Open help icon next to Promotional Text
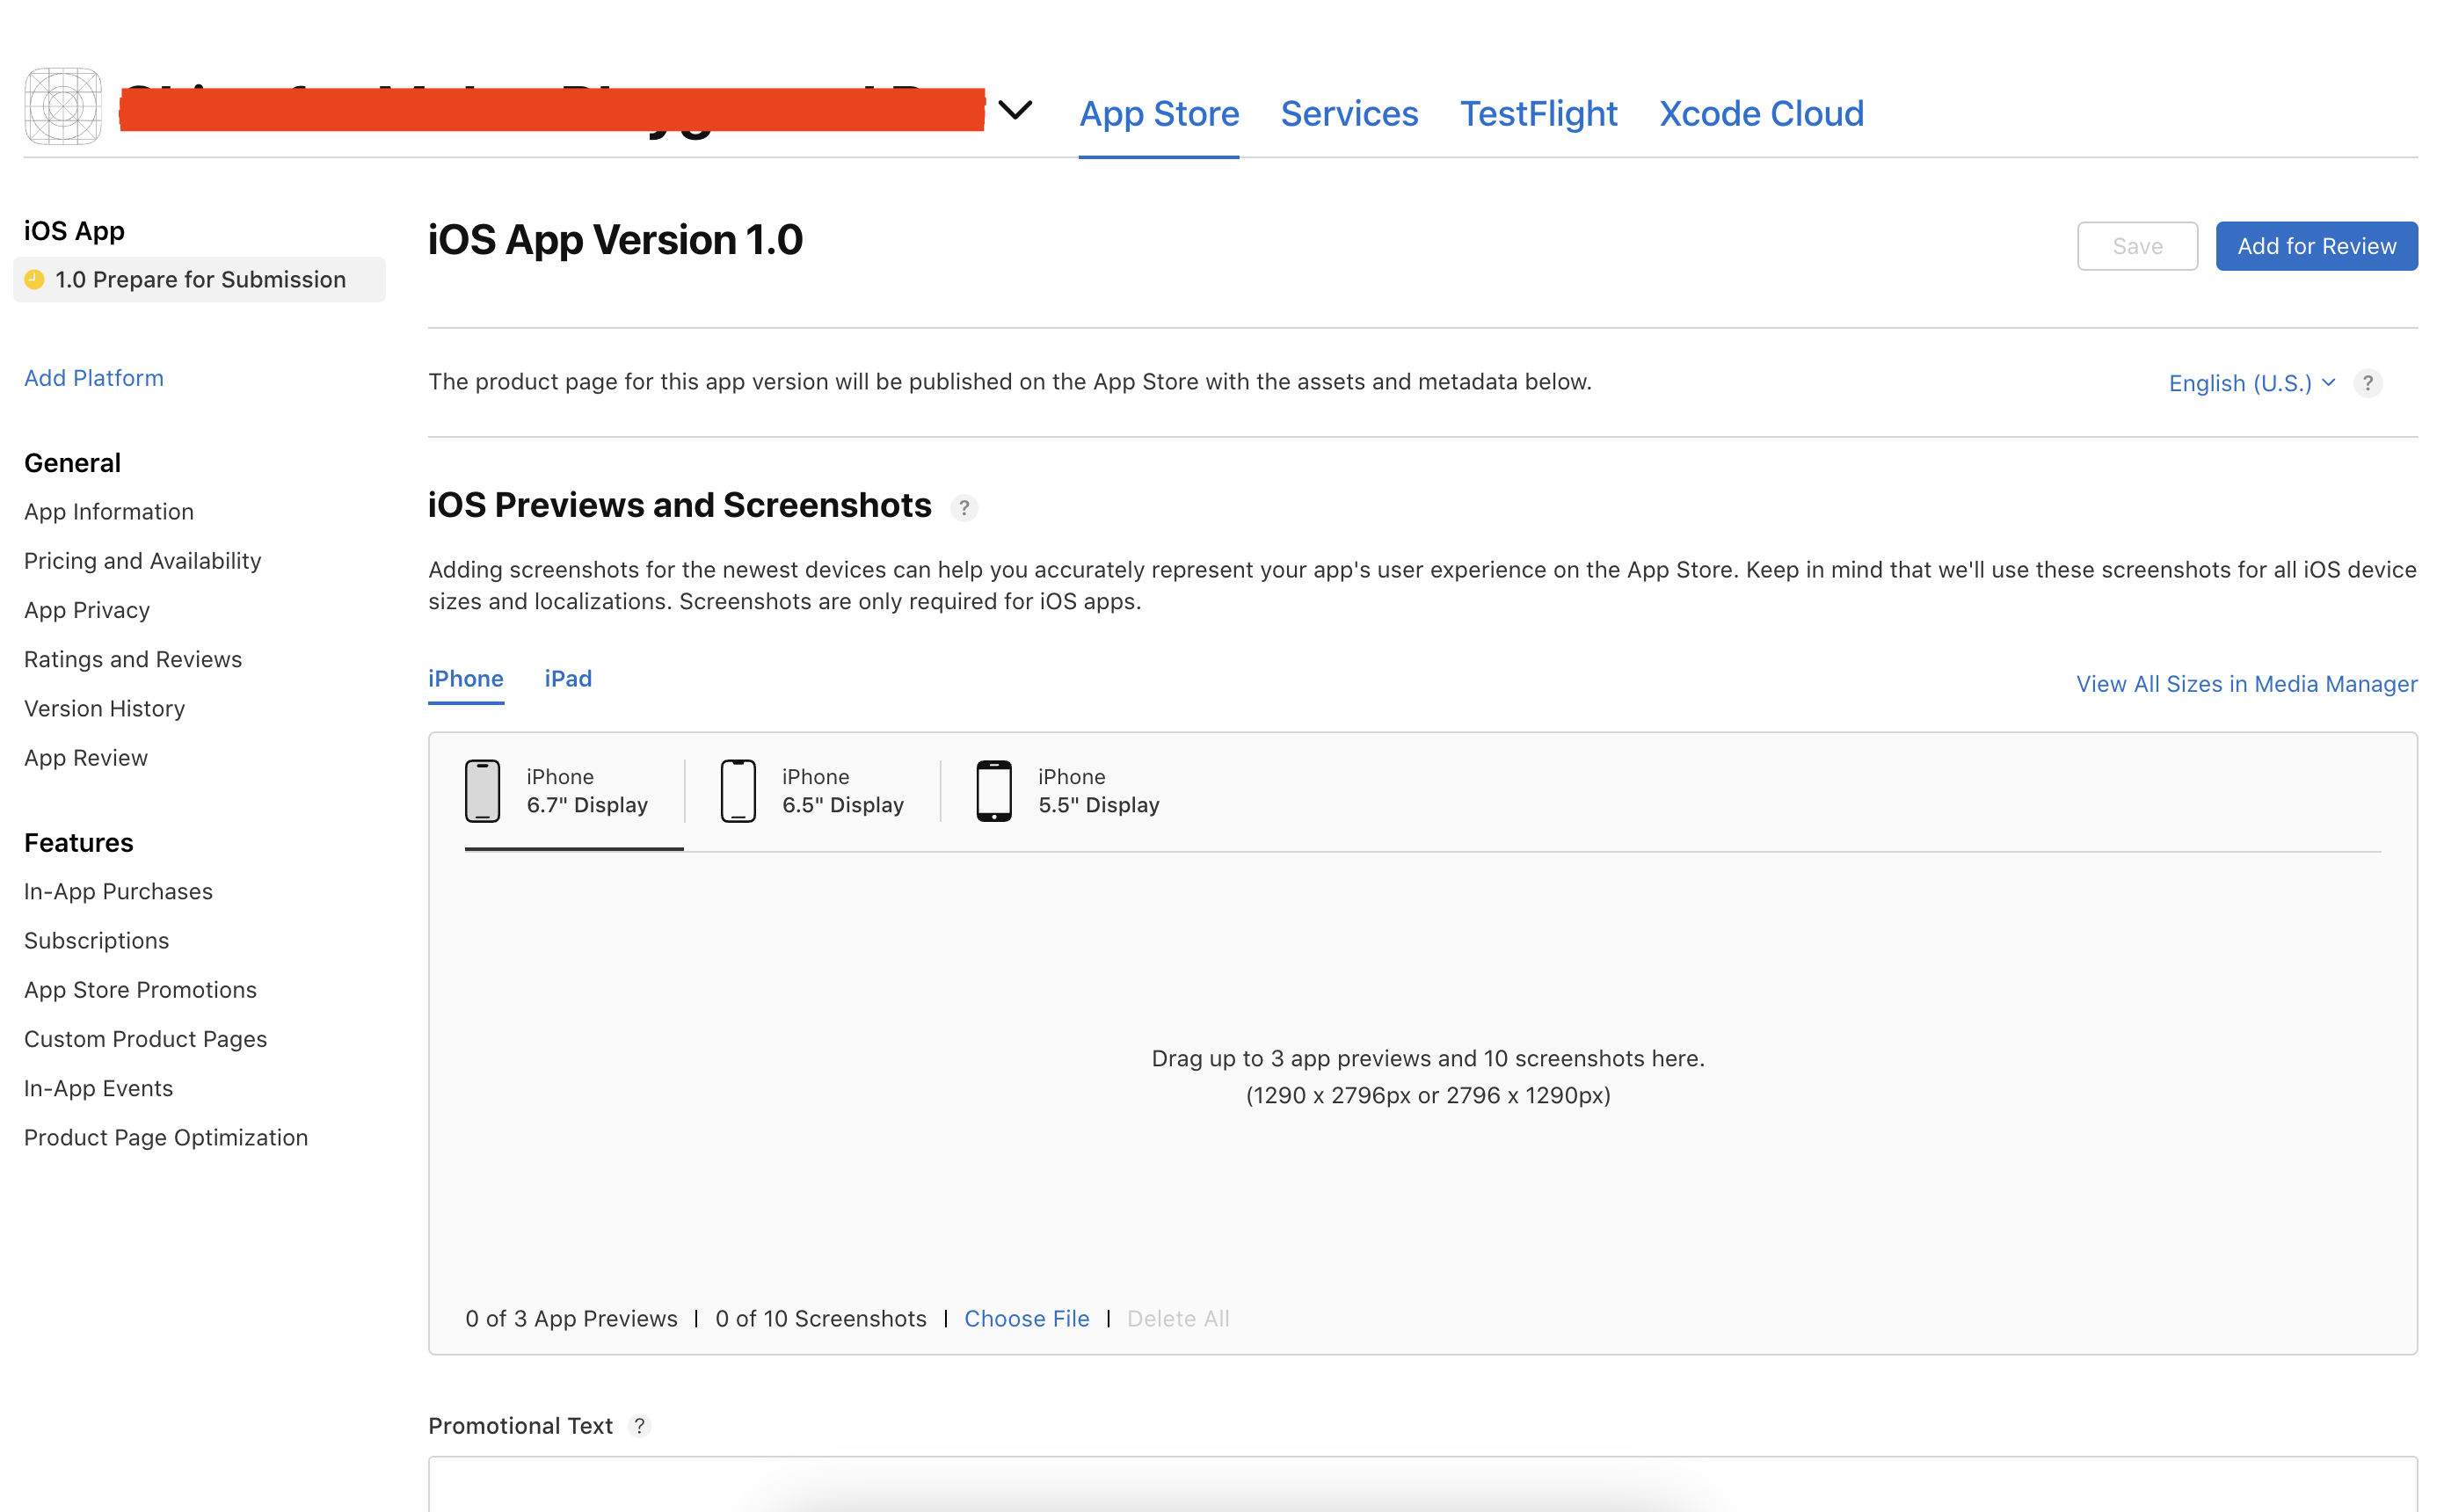 [640, 1426]
